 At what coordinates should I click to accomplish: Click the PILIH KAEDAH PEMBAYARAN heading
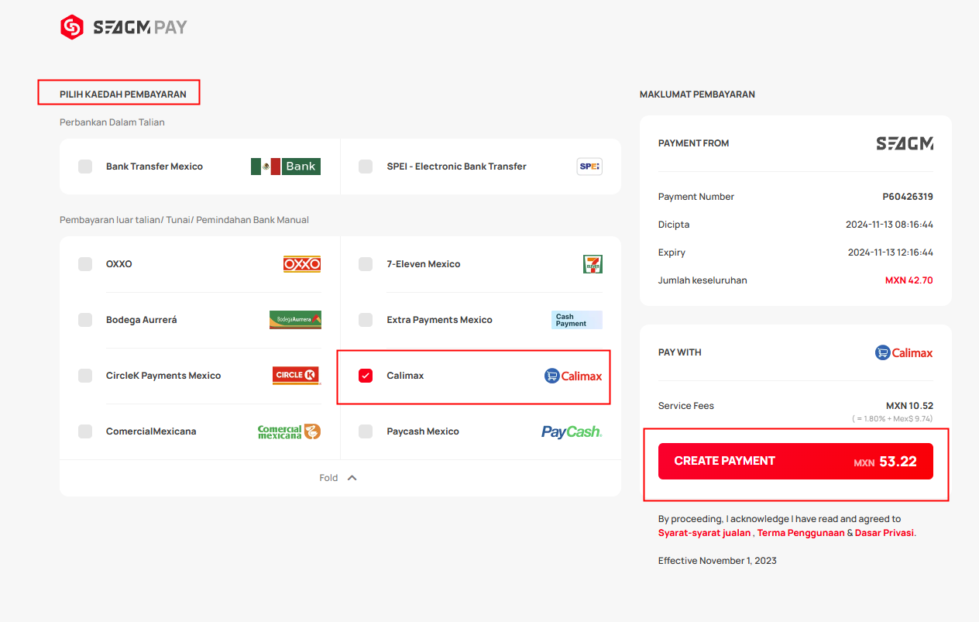(x=123, y=95)
